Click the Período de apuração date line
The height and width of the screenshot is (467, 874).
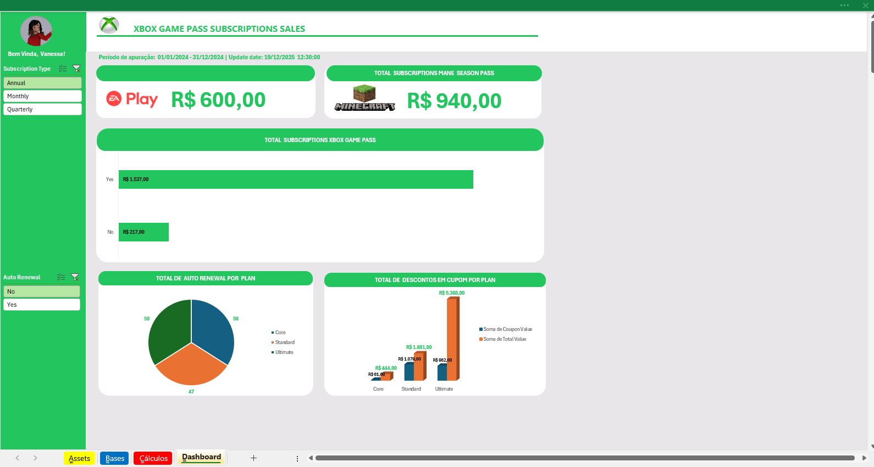[209, 57]
